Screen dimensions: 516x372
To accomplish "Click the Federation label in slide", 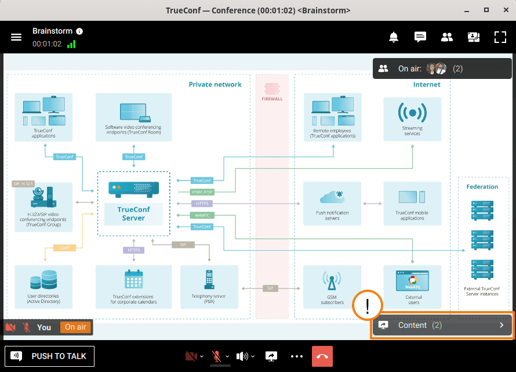I will click(482, 186).
